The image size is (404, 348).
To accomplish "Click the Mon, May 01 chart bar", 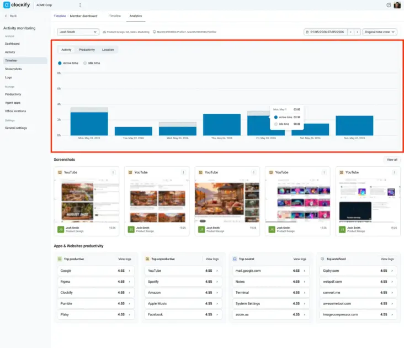I will (89, 122).
